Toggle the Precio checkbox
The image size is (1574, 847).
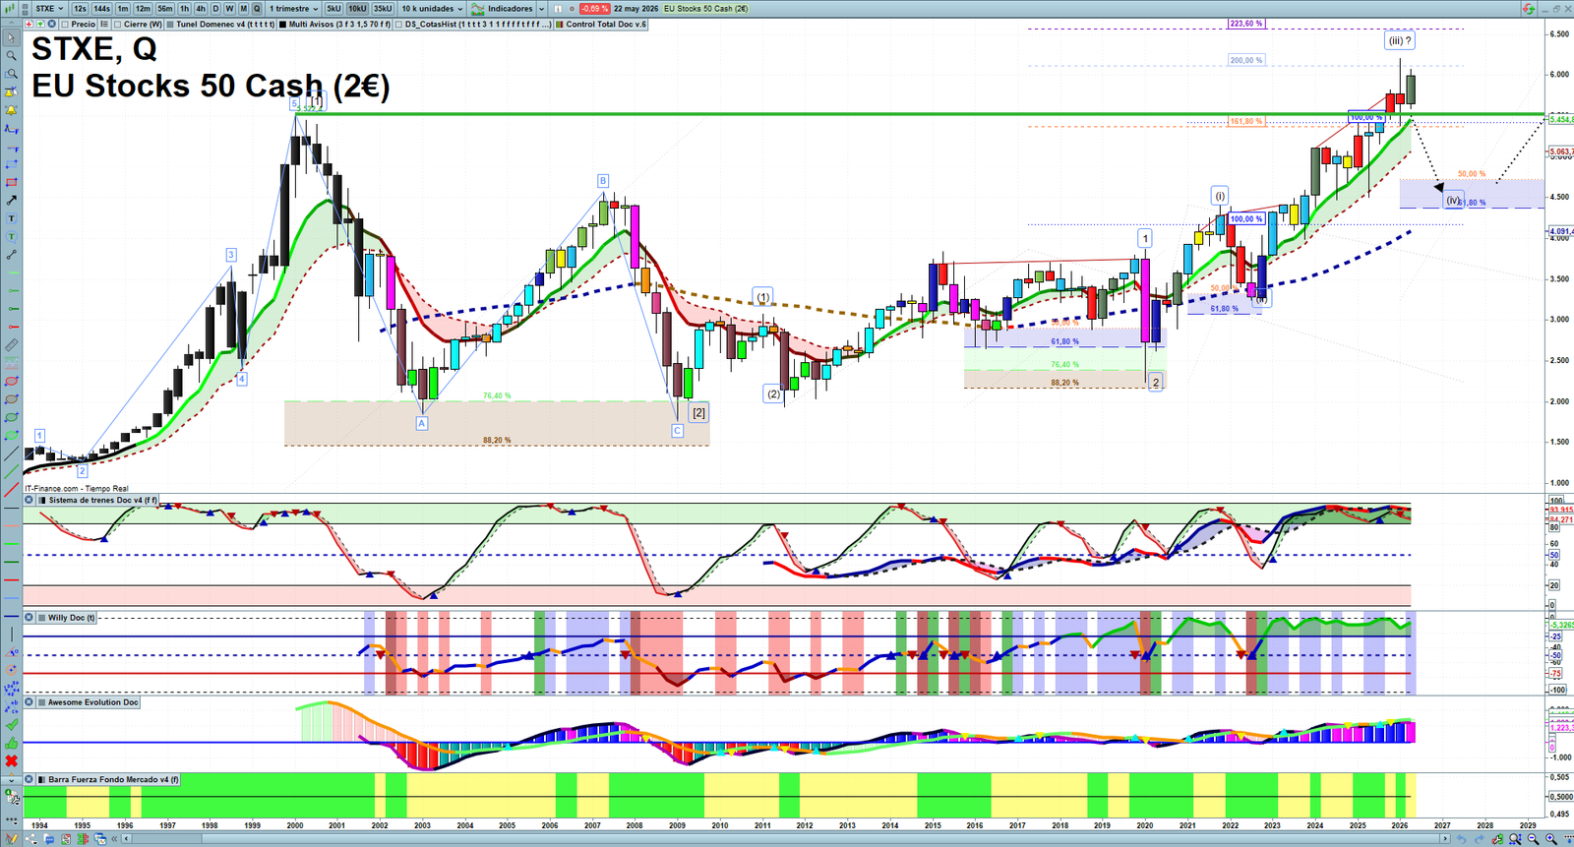(x=65, y=25)
